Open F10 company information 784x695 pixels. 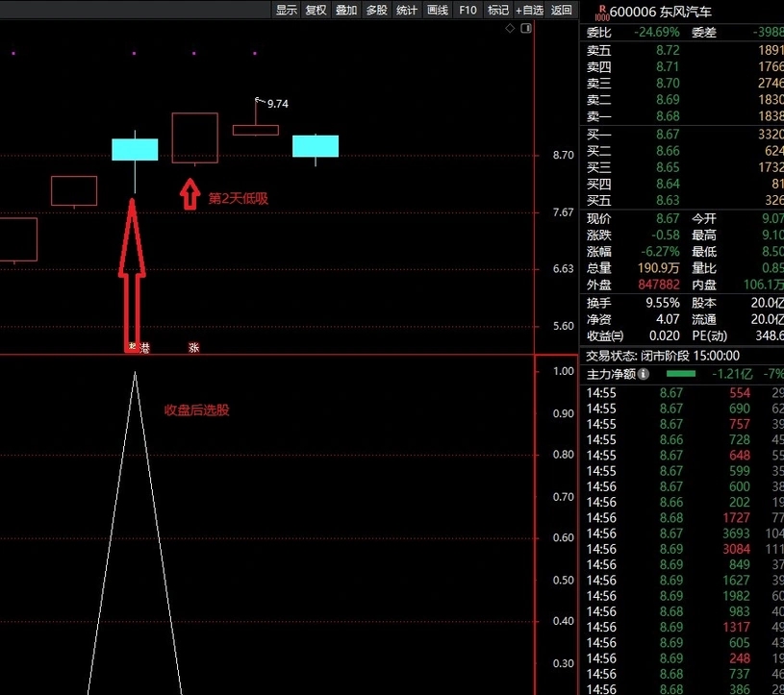[x=468, y=11]
